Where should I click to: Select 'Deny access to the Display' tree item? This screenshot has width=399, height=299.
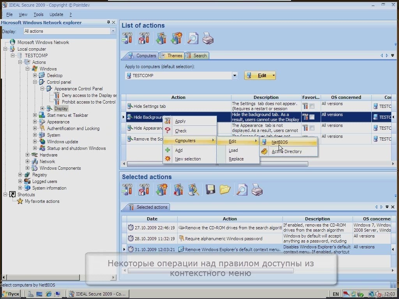tap(89, 95)
